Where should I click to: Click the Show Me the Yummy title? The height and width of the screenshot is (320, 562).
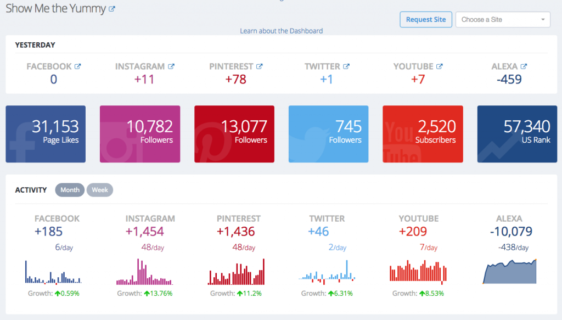[55, 8]
